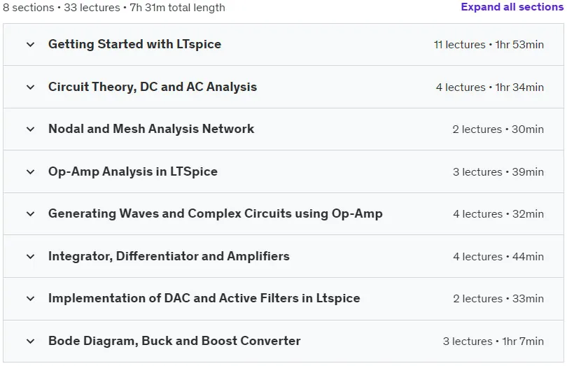This screenshot has height=366, width=567.
Task: Expand chevron beside Circuit Theory, DC and AC Analysis
Action: click(x=31, y=87)
